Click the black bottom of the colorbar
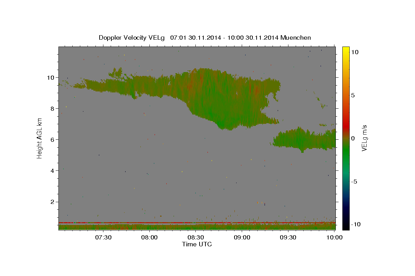415x276 pixels. [346, 226]
